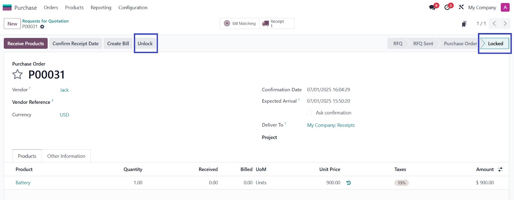Open the user avatar menu
The width and height of the screenshot is (514, 206).
click(x=505, y=7)
